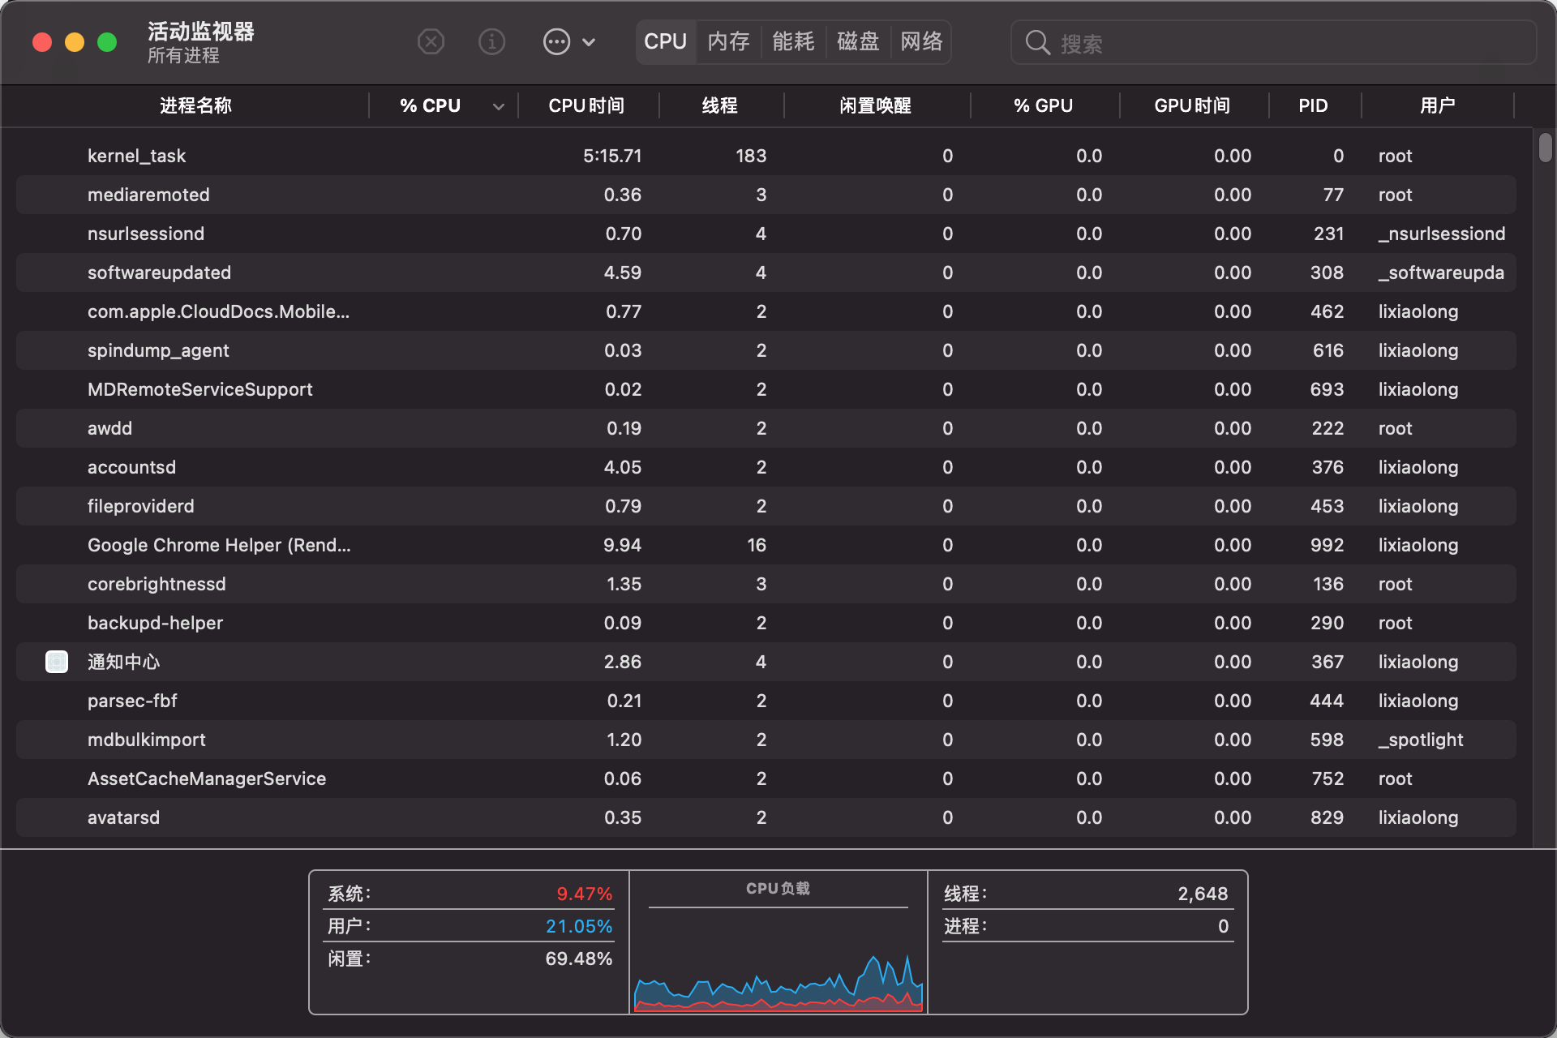Click the vertical scrollbar thumb
The height and width of the screenshot is (1038, 1557).
tap(1545, 148)
